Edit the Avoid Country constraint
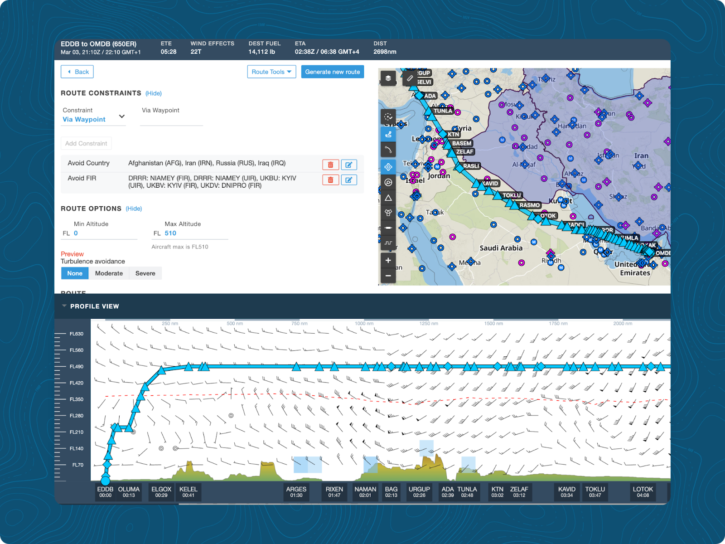 pos(349,165)
